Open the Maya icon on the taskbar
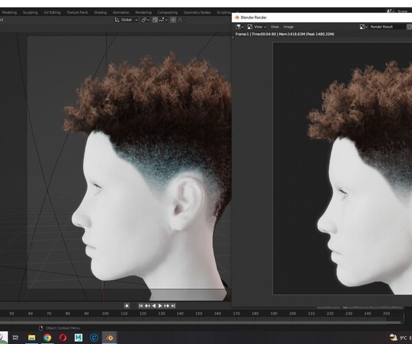The image size is (412, 344). click(x=78, y=337)
